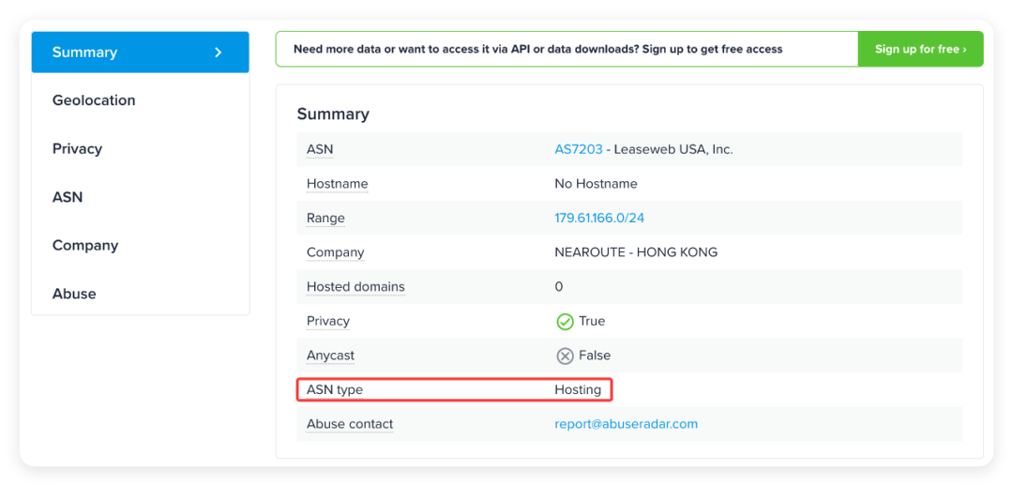Click the Hostname row label

338,184
